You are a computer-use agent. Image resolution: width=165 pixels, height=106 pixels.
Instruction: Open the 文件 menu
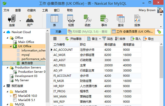tap(6, 10)
